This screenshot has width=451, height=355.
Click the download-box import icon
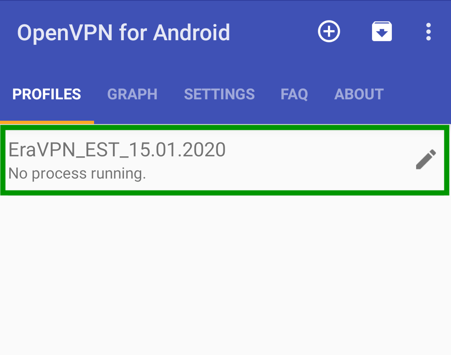coord(382,32)
